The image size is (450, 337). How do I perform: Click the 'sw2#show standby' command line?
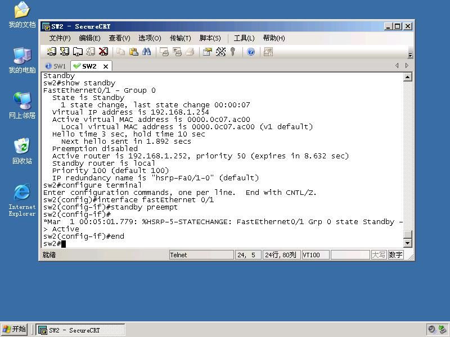pyautogui.click(x=79, y=83)
